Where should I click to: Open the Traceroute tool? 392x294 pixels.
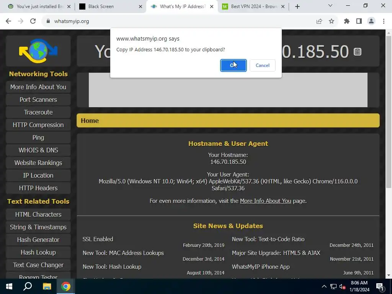click(38, 112)
